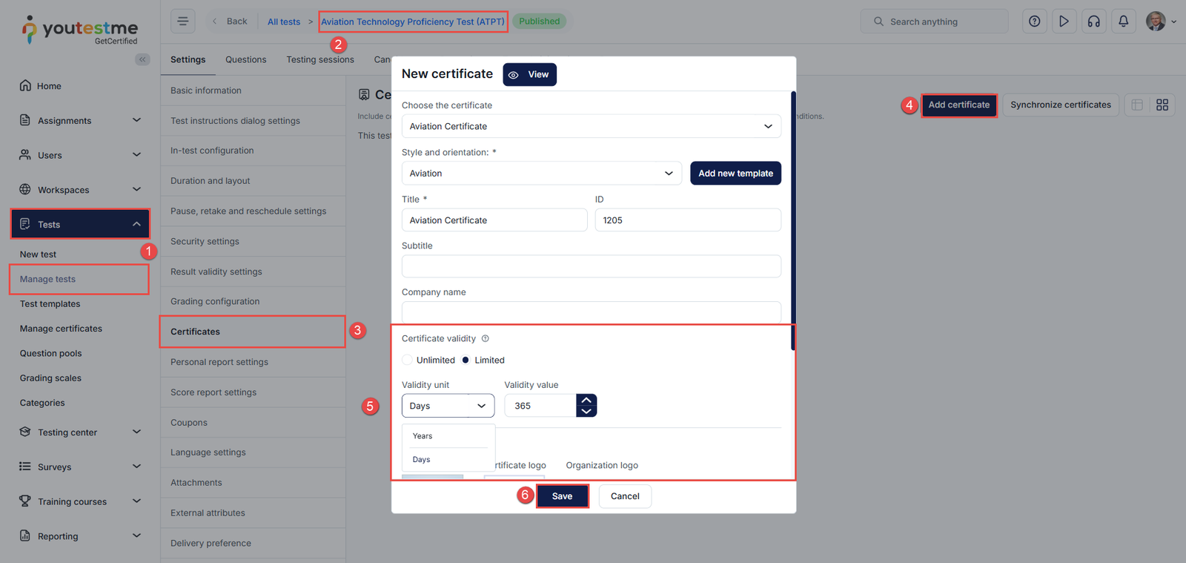Select the Limited validity radio button
The height and width of the screenshot is (563, 1186).
click(466, 360)
